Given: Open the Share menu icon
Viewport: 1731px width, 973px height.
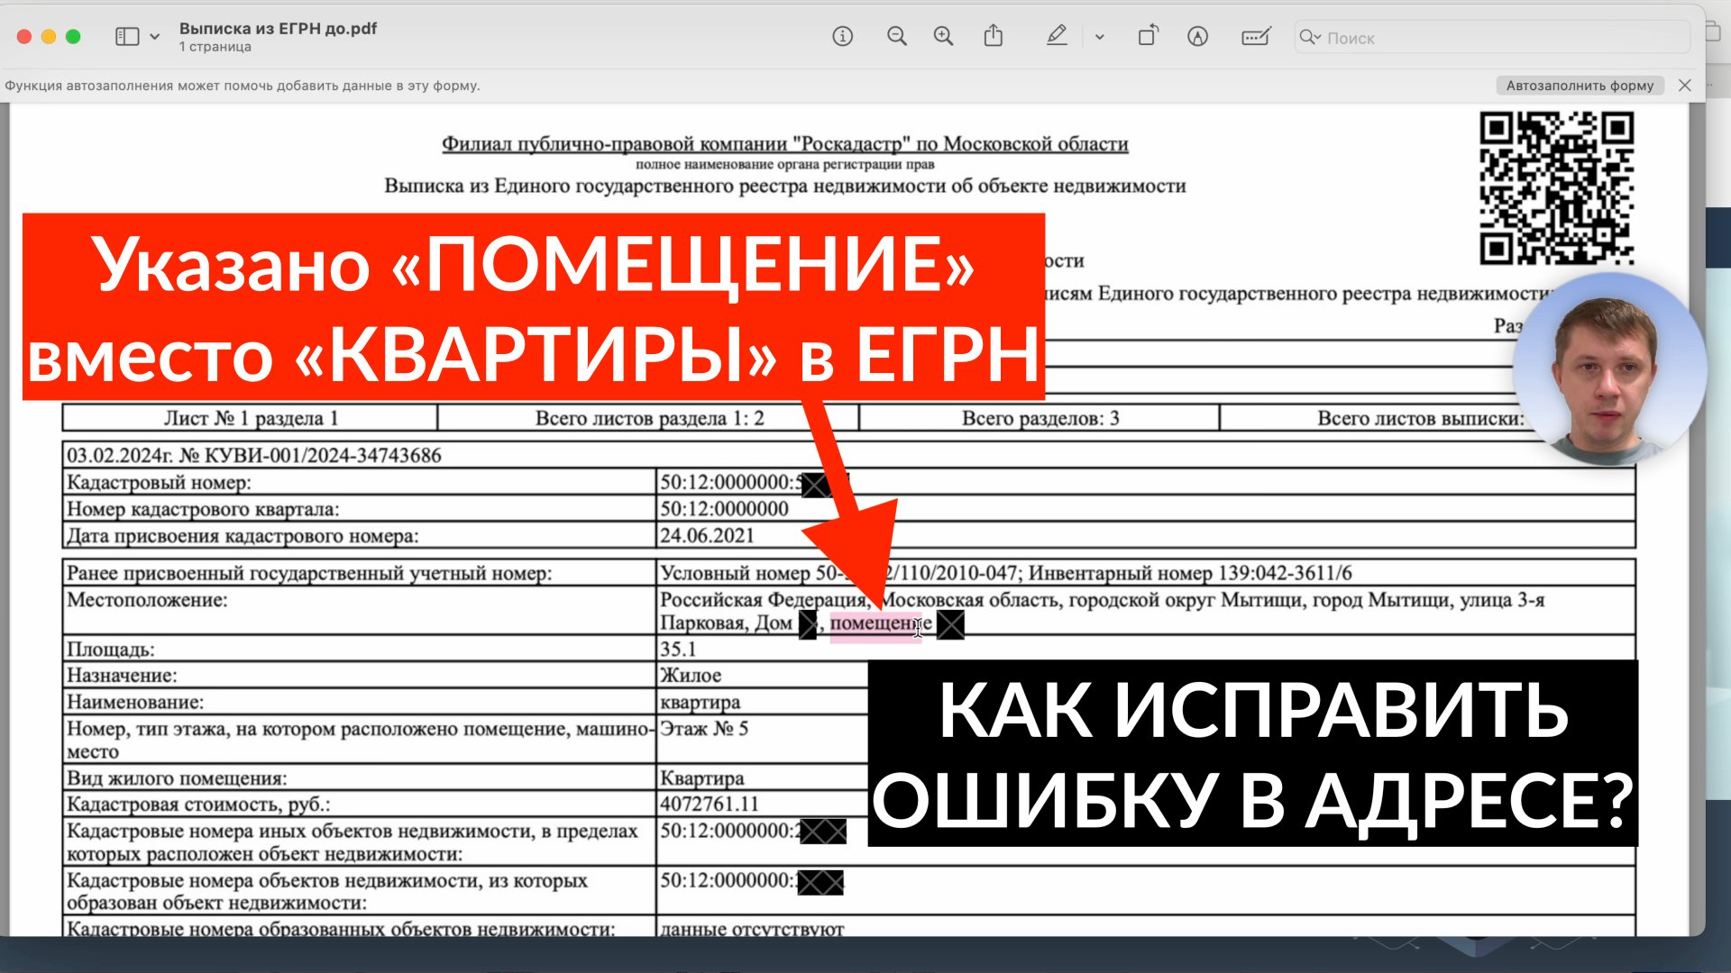Looking at the screenshot, I should tap(993, 37).
